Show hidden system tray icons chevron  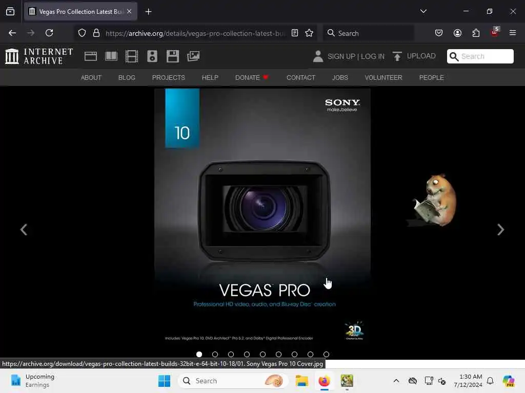point(396,381)
